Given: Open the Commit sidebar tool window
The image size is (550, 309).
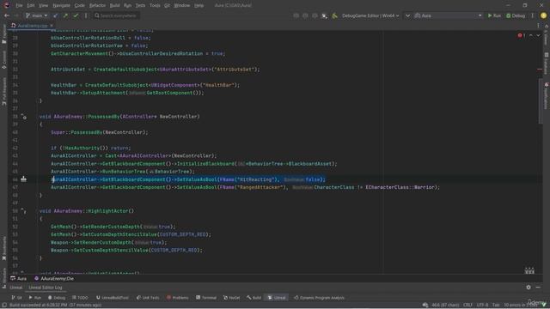Looking at the screenshot, I should tap(3, 59).
